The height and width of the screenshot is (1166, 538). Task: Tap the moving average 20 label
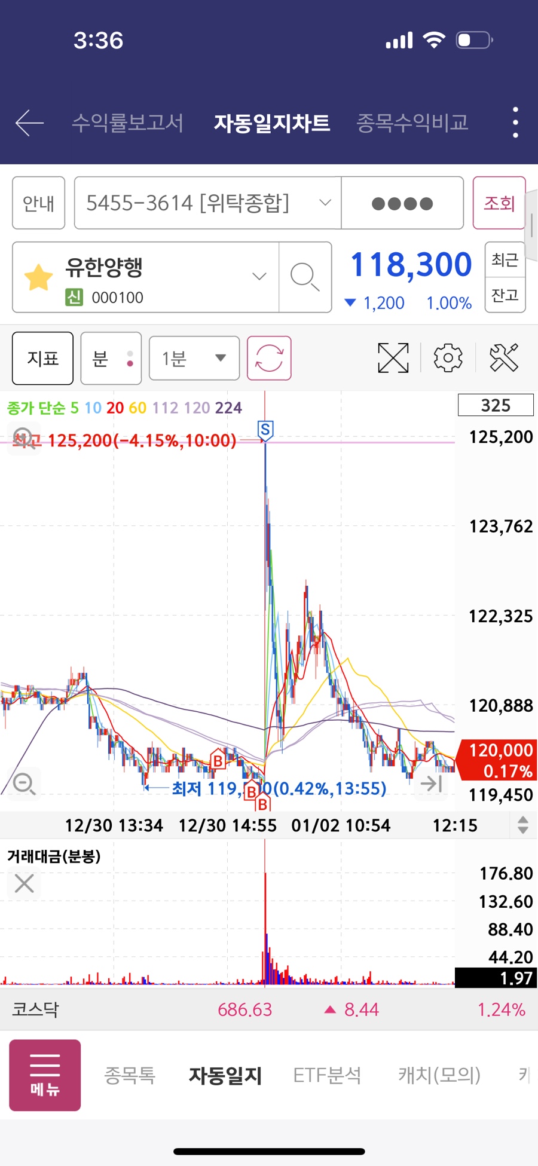(x=115, y=408)
